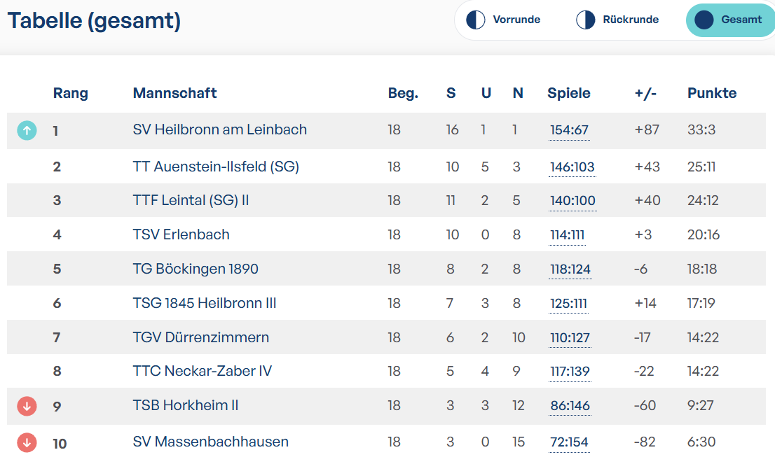Open games score 140:100 of TTF Leintal
Viewport: 775px width, 464px height.
coord(573,201)
